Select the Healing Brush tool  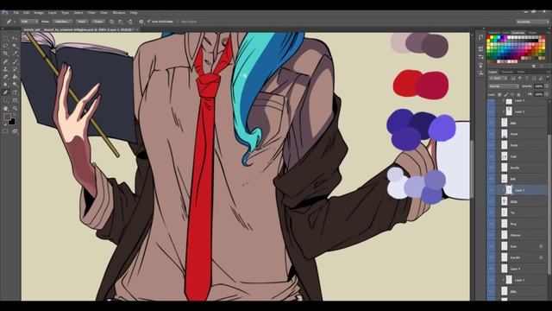[x=6, y=61]
